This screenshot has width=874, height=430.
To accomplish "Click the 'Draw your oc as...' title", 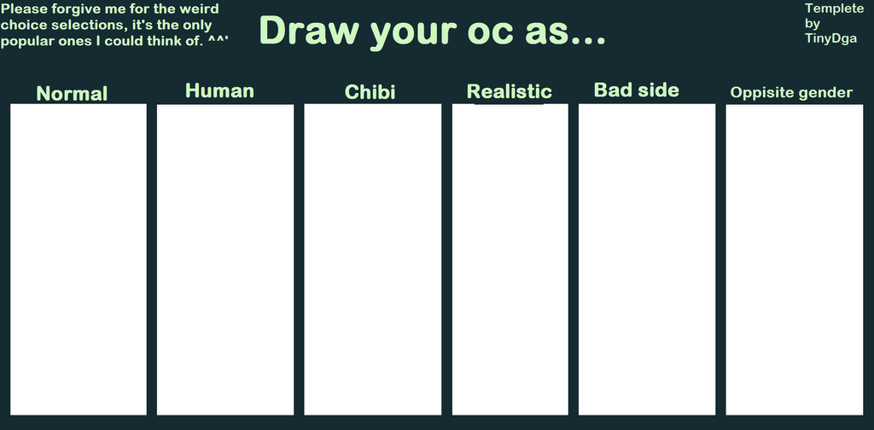I will pyautogui.click(x=433, y=32).
